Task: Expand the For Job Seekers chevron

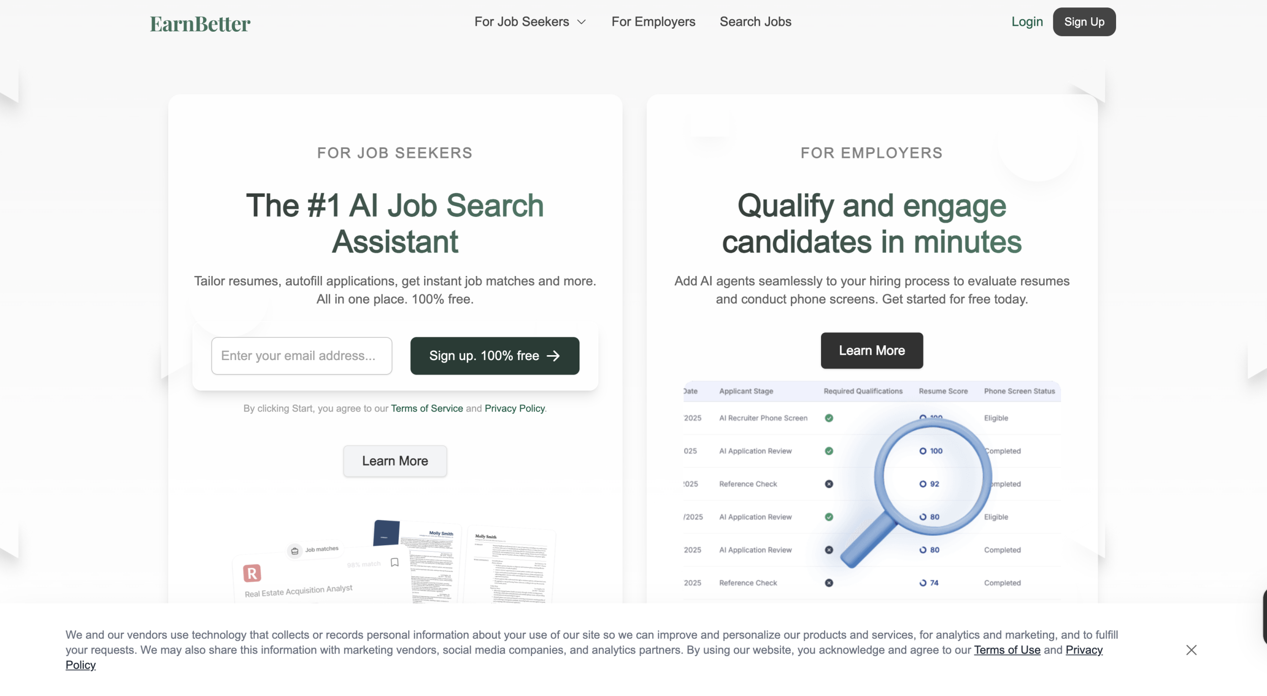Action: pyautogui.click(x=582, y=22)
